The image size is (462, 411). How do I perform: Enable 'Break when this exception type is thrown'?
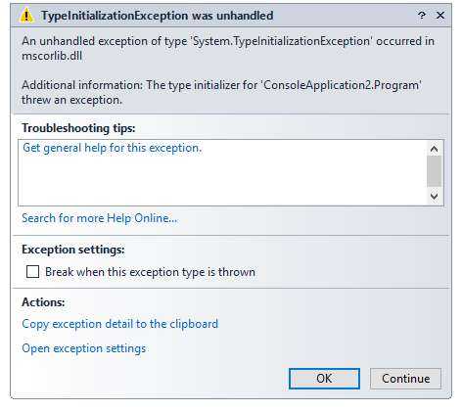32,271
